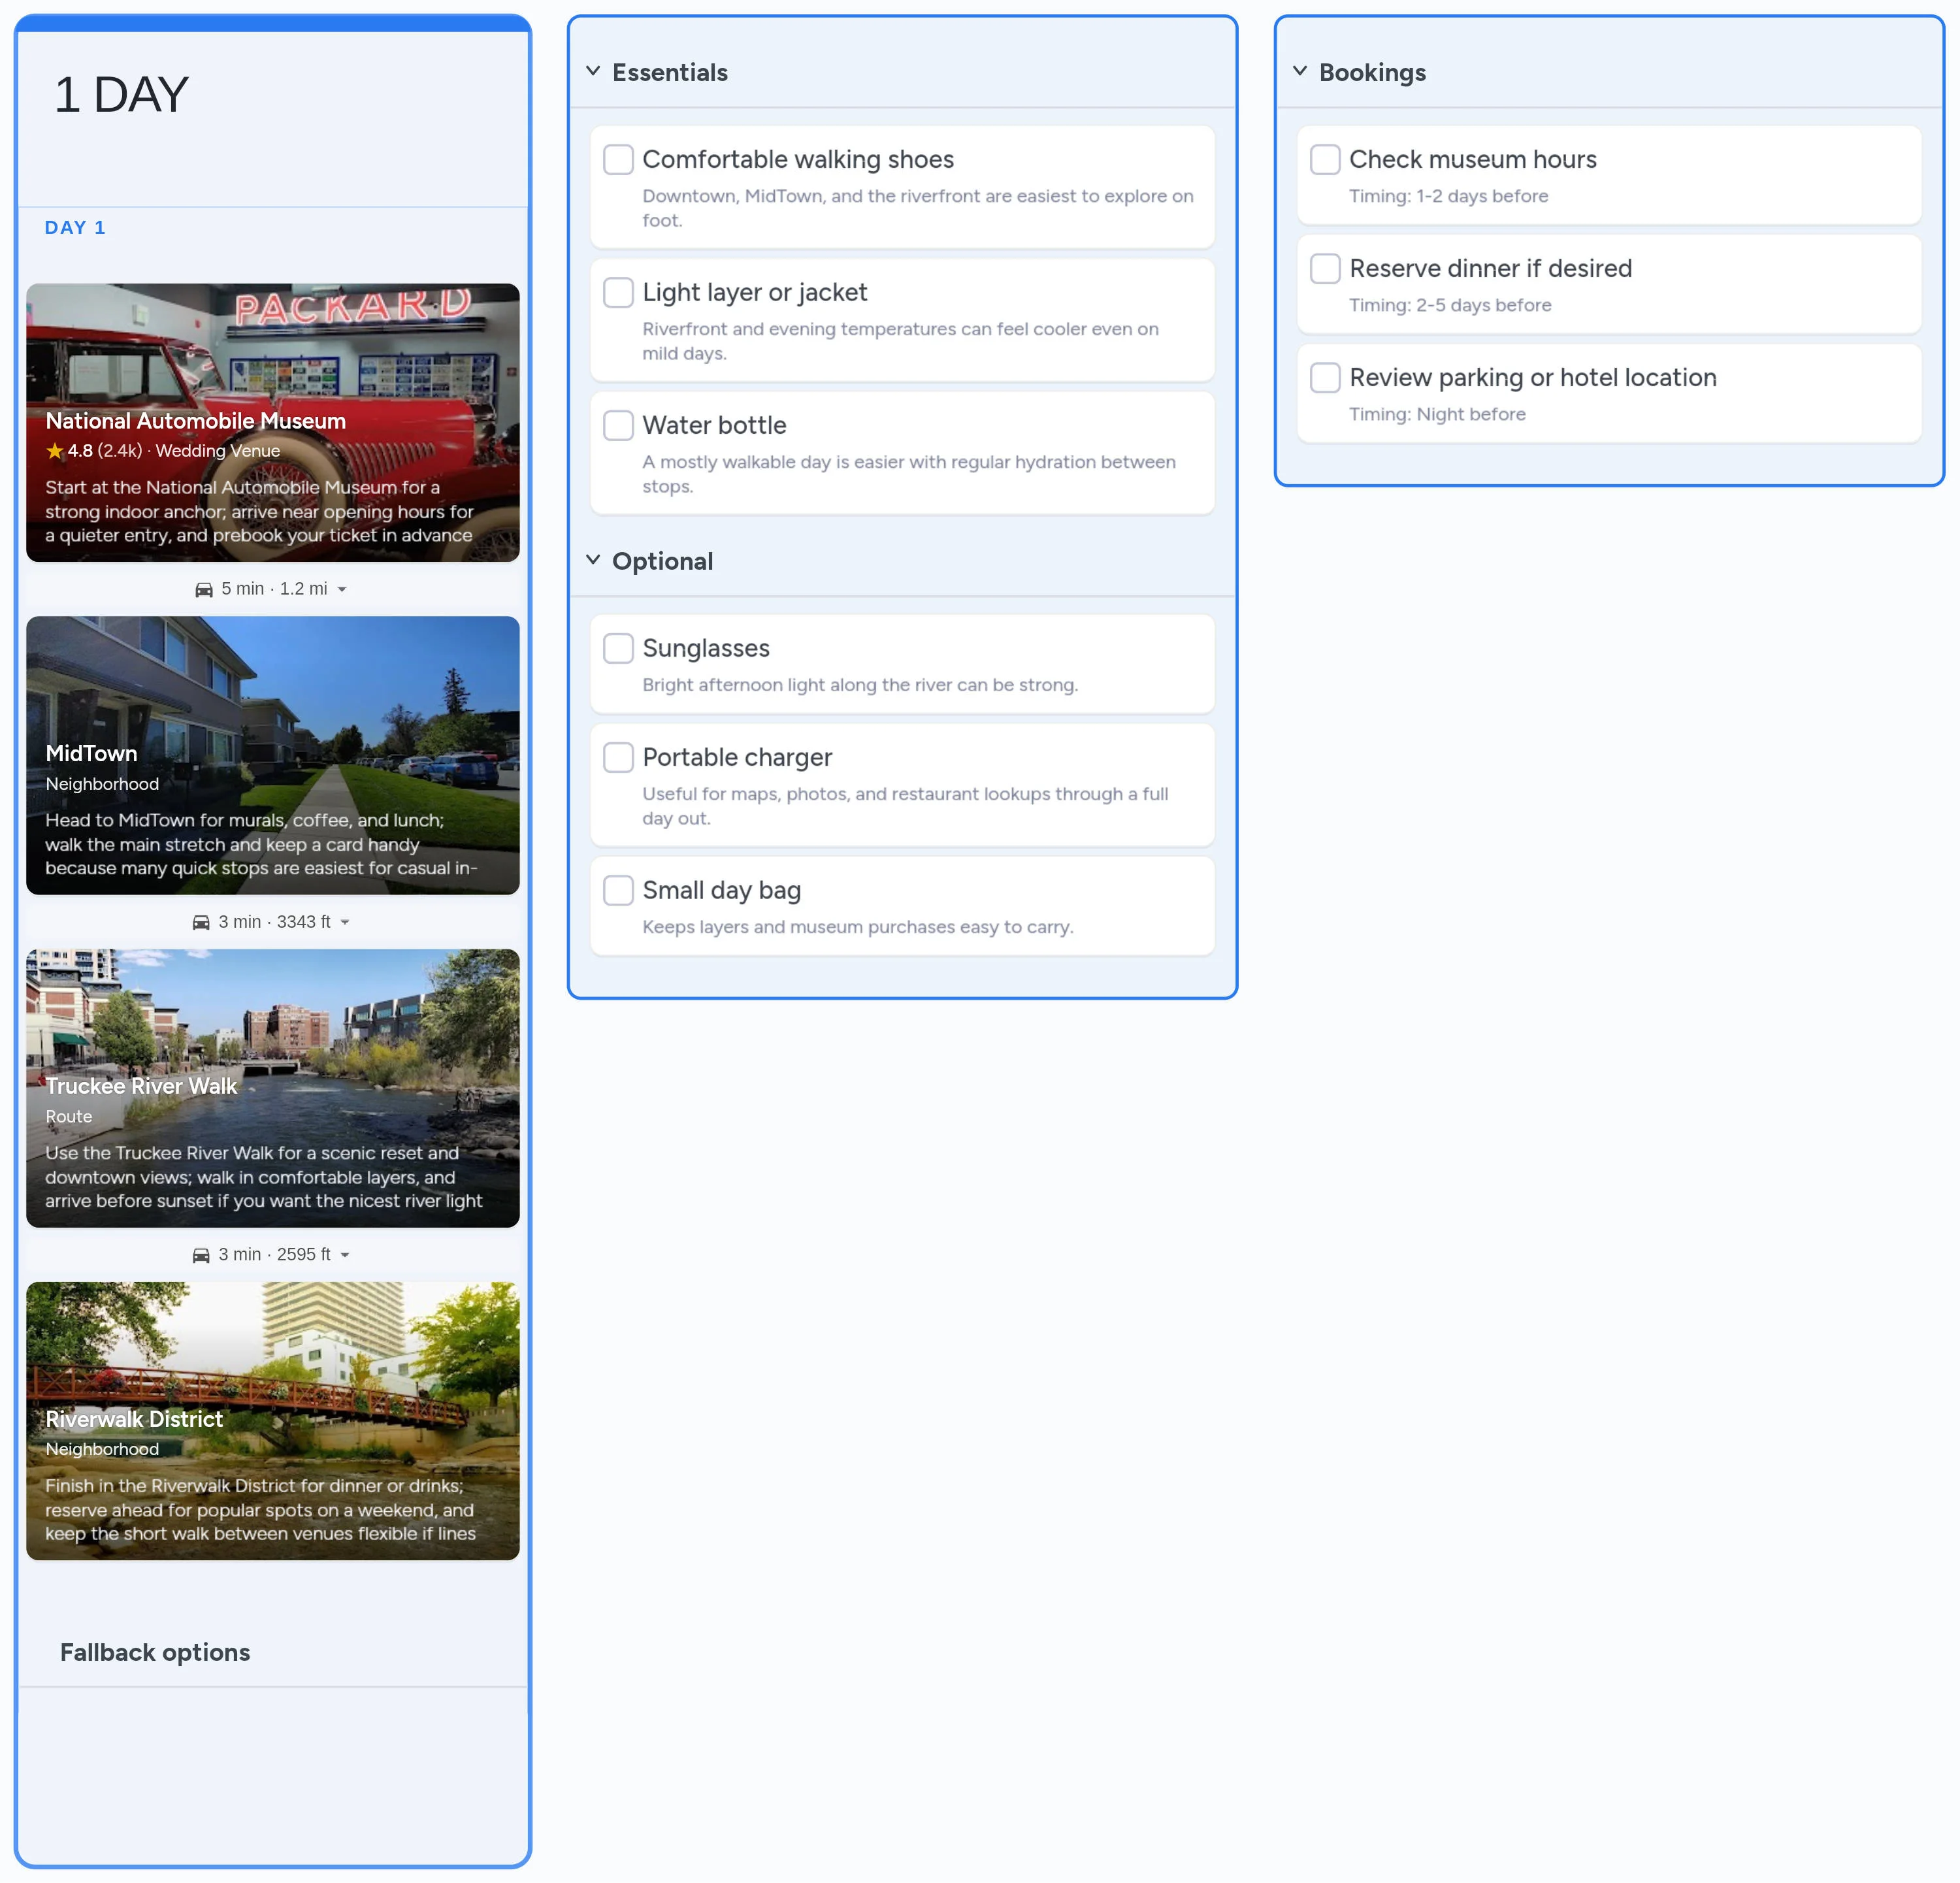Click car icon beside 3 min 3343 ft
The height and width of the screenshot is (1883, 1960).
click(x=201, y=923)
